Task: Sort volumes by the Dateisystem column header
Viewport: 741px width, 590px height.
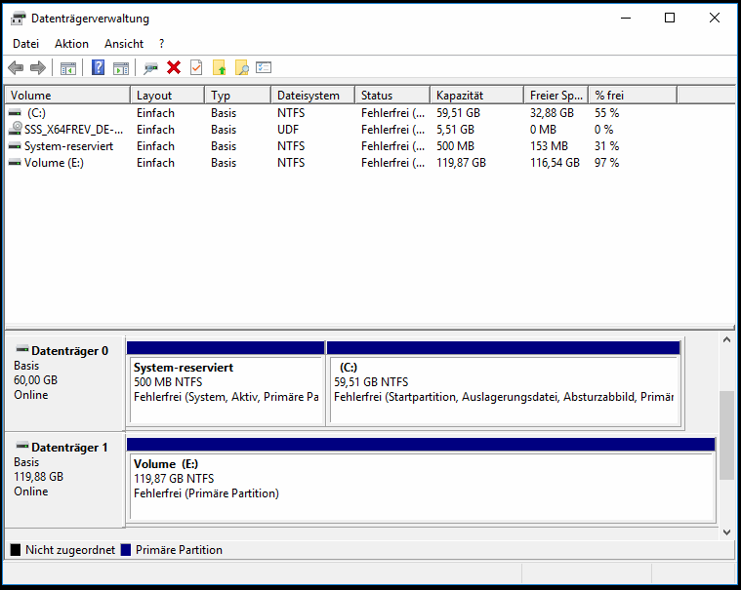Action: point(310,96)
